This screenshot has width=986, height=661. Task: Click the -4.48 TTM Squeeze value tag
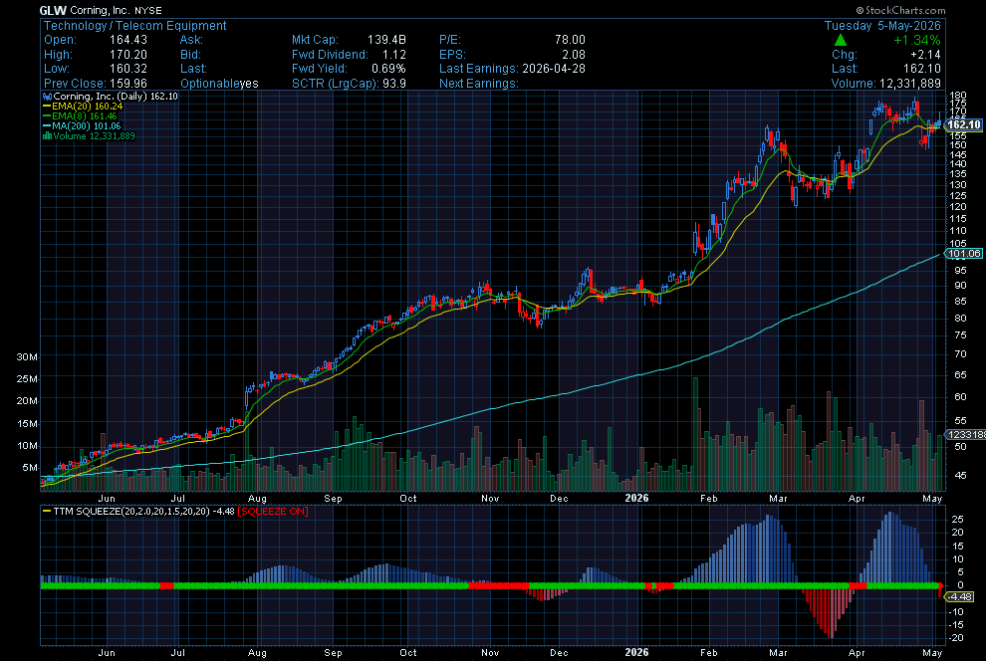click(960, 597)
